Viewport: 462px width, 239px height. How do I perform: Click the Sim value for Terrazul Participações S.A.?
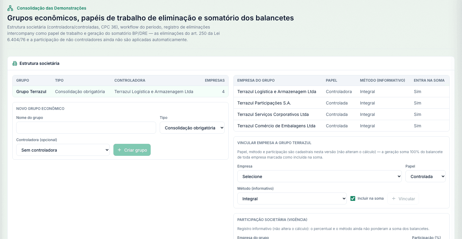tap(417, 103)
